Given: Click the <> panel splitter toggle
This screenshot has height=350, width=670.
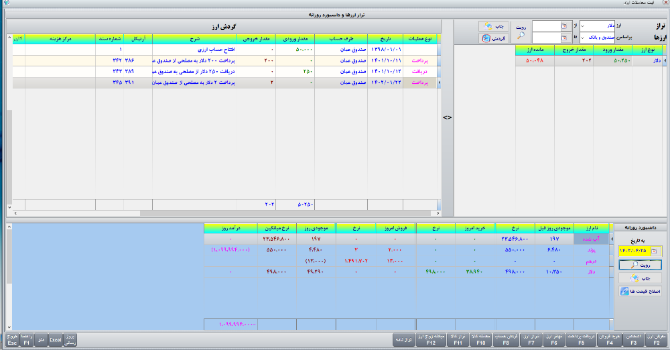Looking at the screenshot, I should click(x=447, y=117).
